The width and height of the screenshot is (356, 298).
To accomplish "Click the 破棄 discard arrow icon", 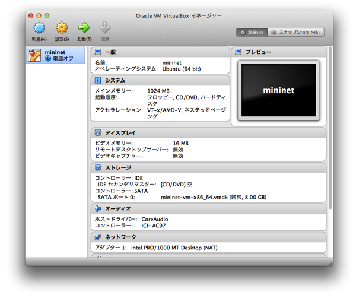I will tap(105, 28).
